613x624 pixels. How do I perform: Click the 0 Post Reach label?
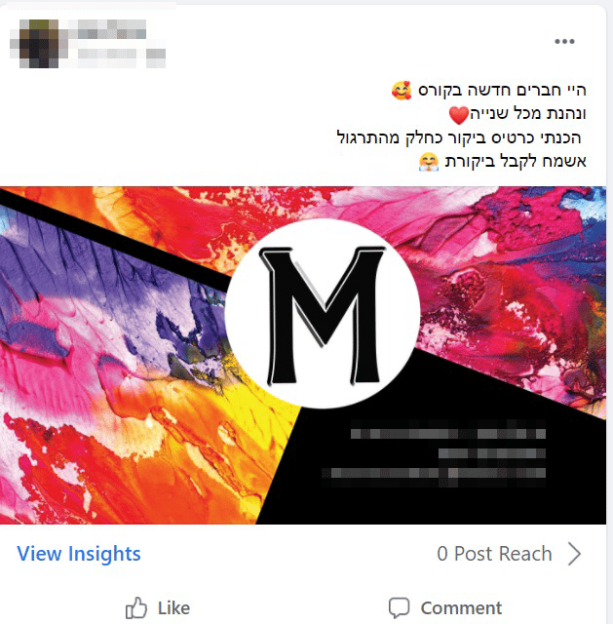click(494, 554)
